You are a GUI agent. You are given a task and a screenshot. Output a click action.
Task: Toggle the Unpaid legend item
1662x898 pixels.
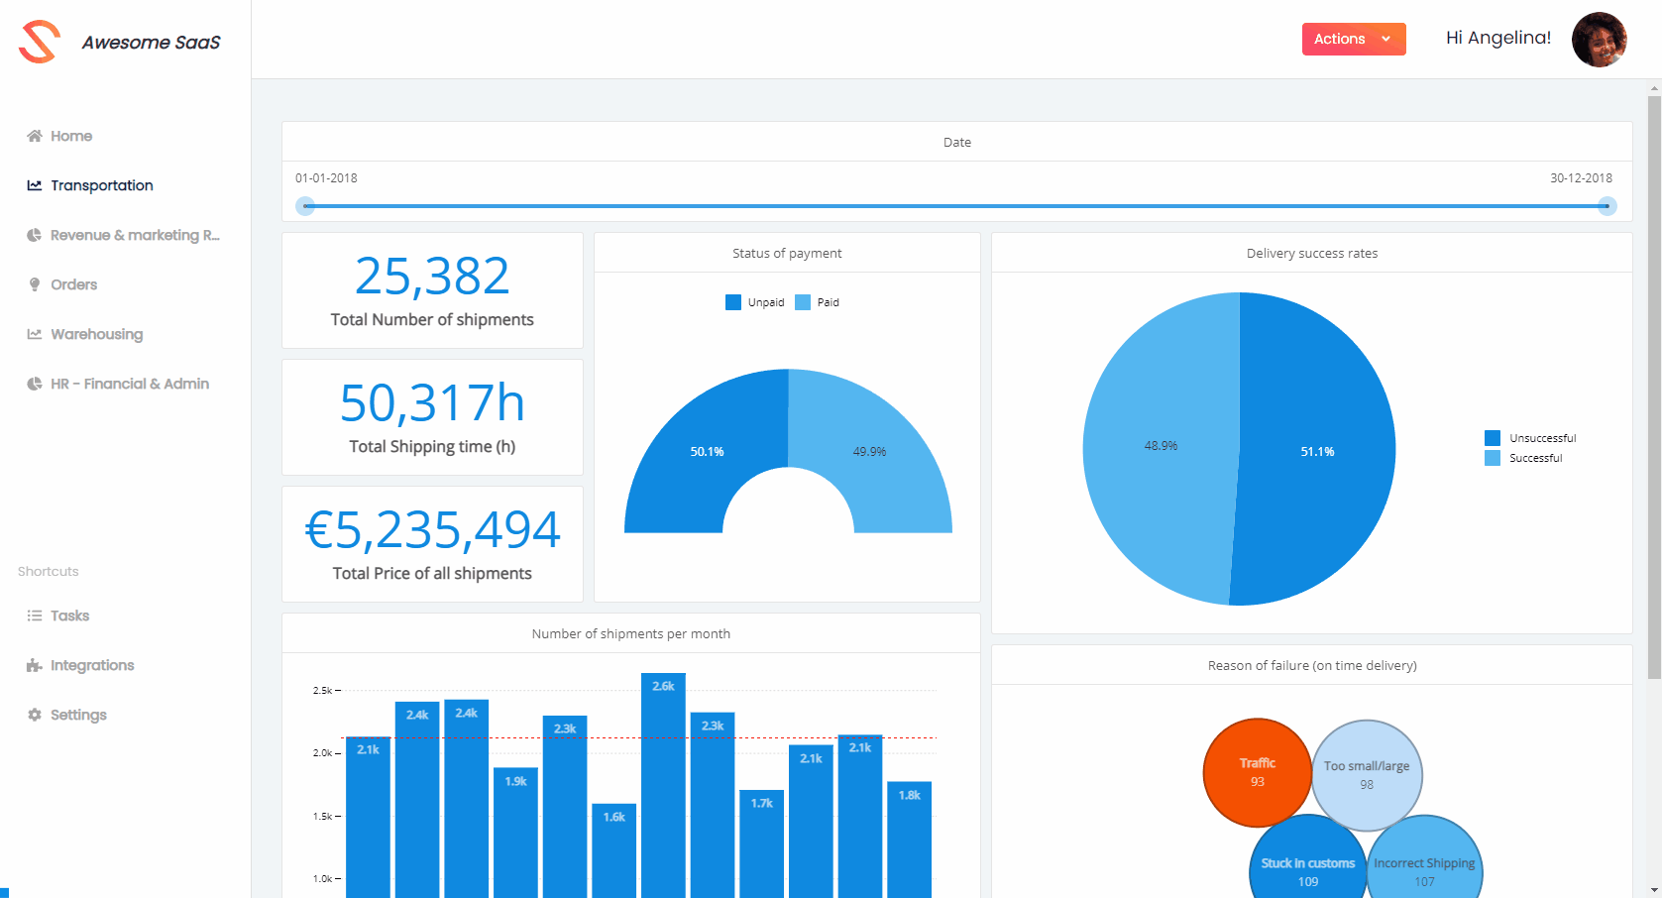(755, 302)
